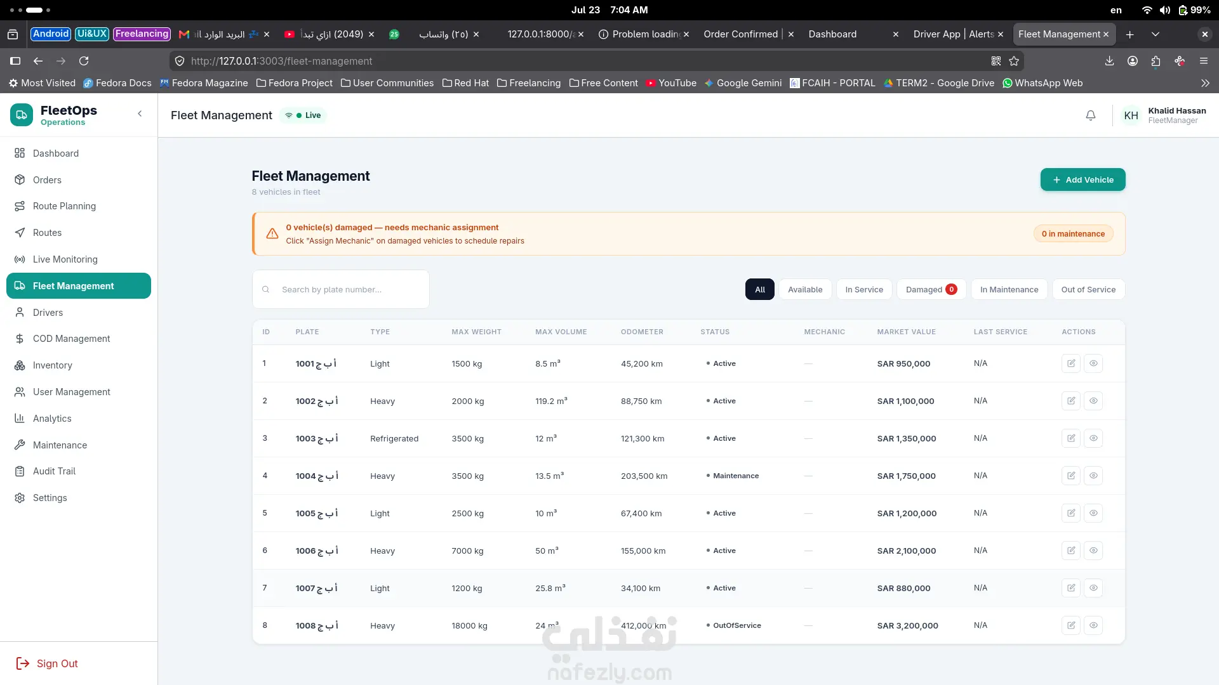
Task: Open Khalid Hassan profile avatar
Action: [x=1131, y=115]
